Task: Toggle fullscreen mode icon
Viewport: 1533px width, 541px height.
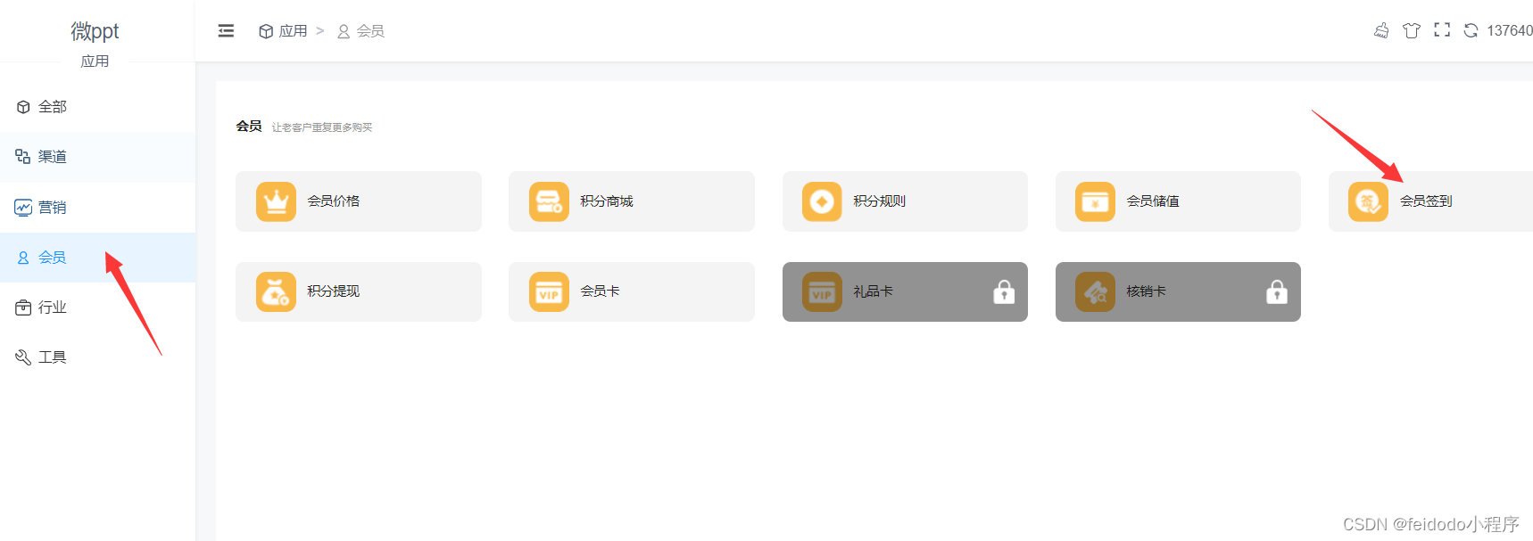Action: pyautogui.click(x=1442, y=29)
